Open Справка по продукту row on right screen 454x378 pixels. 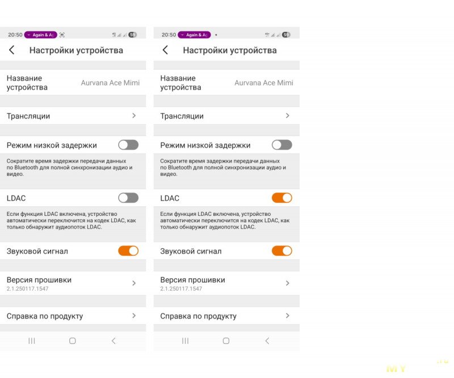[226, 316]
